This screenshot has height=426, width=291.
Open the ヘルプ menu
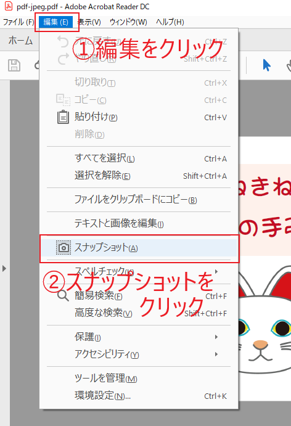tap(170, 22)
